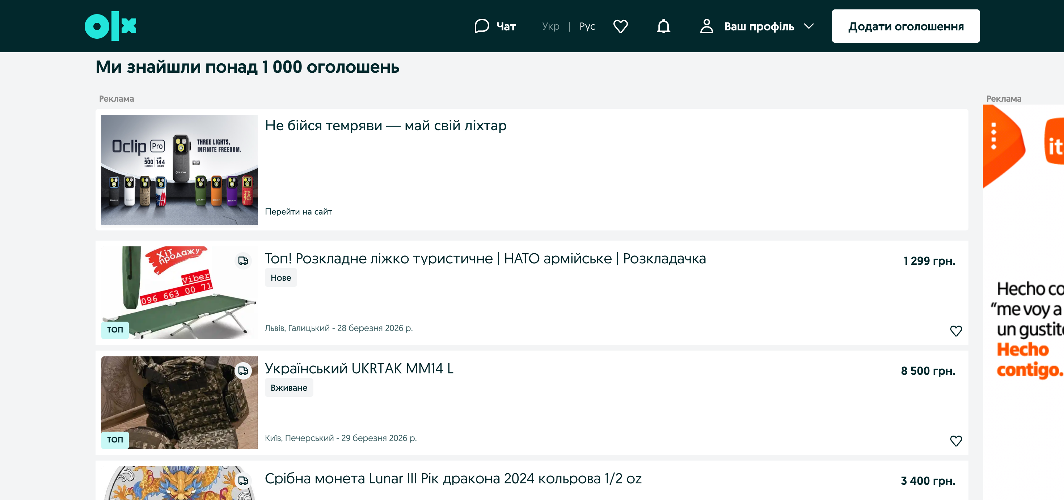Click the user profile avatar icon
1064x500 pixels.
pyautogui.click(x=706, y=26)
